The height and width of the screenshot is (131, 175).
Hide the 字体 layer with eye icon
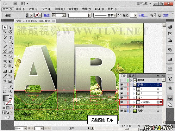[x=122, y=85]
